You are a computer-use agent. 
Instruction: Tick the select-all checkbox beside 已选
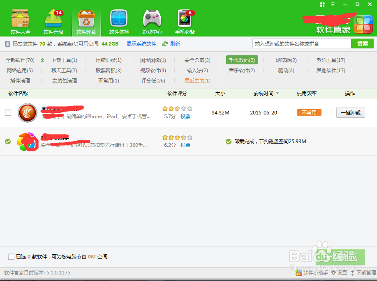pos(11,256)
